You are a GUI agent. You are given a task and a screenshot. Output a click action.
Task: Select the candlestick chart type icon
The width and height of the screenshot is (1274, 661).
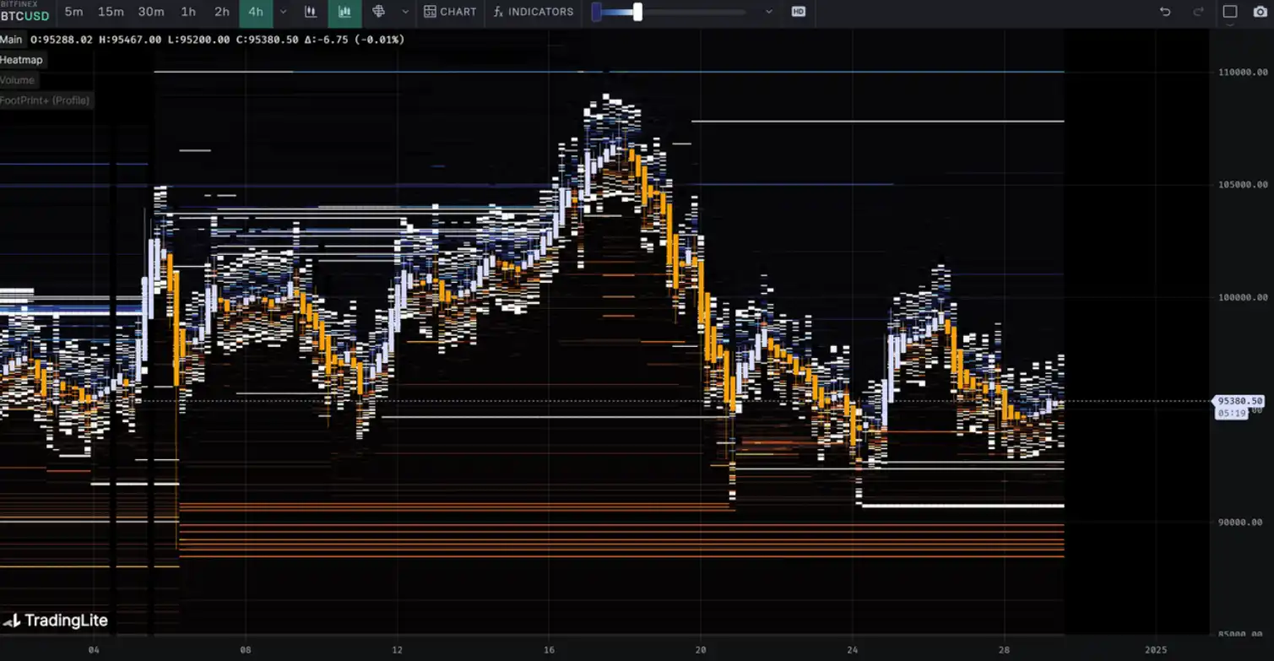[x=311, y=12]
